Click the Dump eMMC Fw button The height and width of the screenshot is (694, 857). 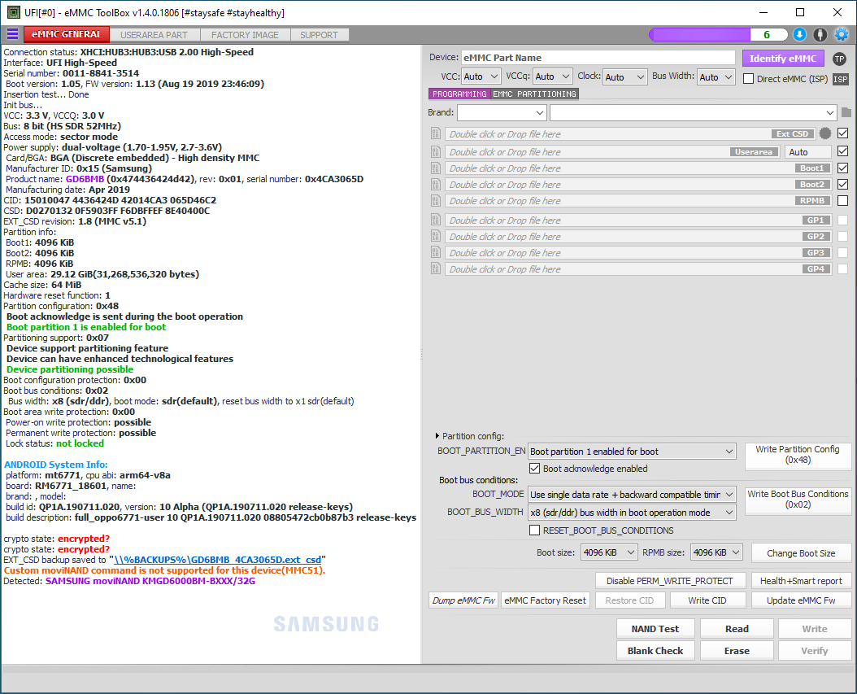(463, 600)
